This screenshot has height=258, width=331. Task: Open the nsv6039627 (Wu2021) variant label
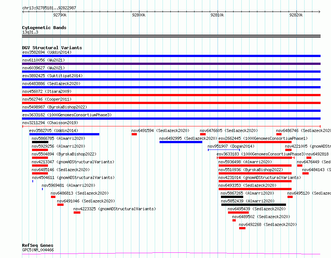click(x=44, y=68)
